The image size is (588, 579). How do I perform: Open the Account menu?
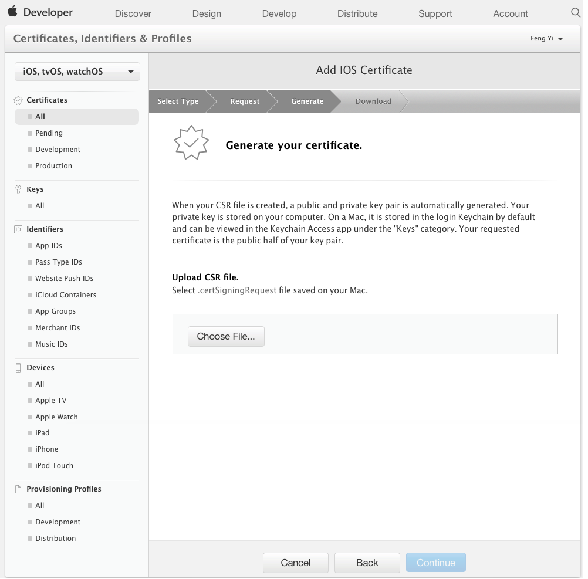pos(511,13)
